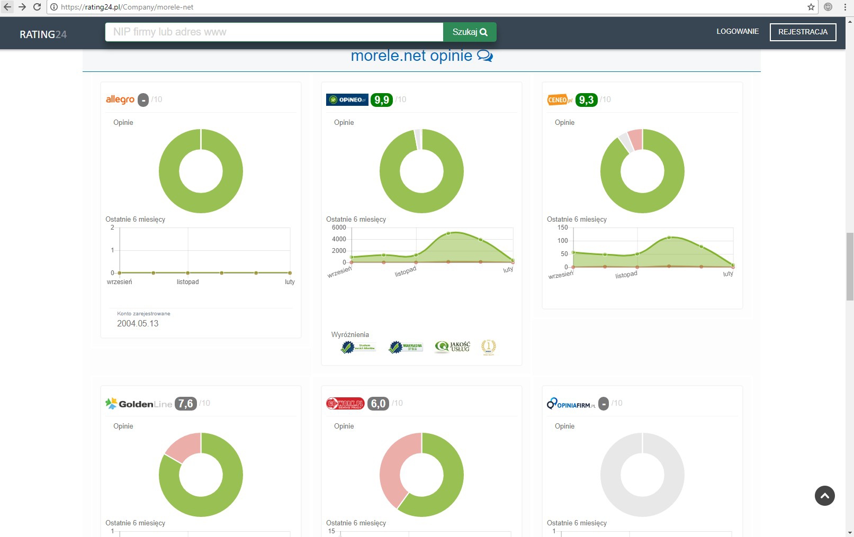Click the Opineo logo
The image size is (854, 537).
click(x=347, y=99)
